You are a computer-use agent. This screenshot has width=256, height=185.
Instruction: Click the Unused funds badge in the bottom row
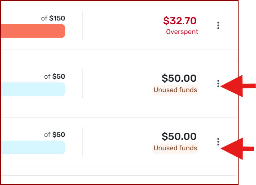175,148
